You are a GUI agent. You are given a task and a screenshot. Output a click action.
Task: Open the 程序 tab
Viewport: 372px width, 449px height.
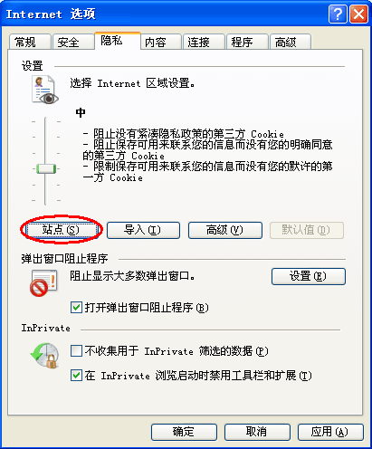point(247,42)
